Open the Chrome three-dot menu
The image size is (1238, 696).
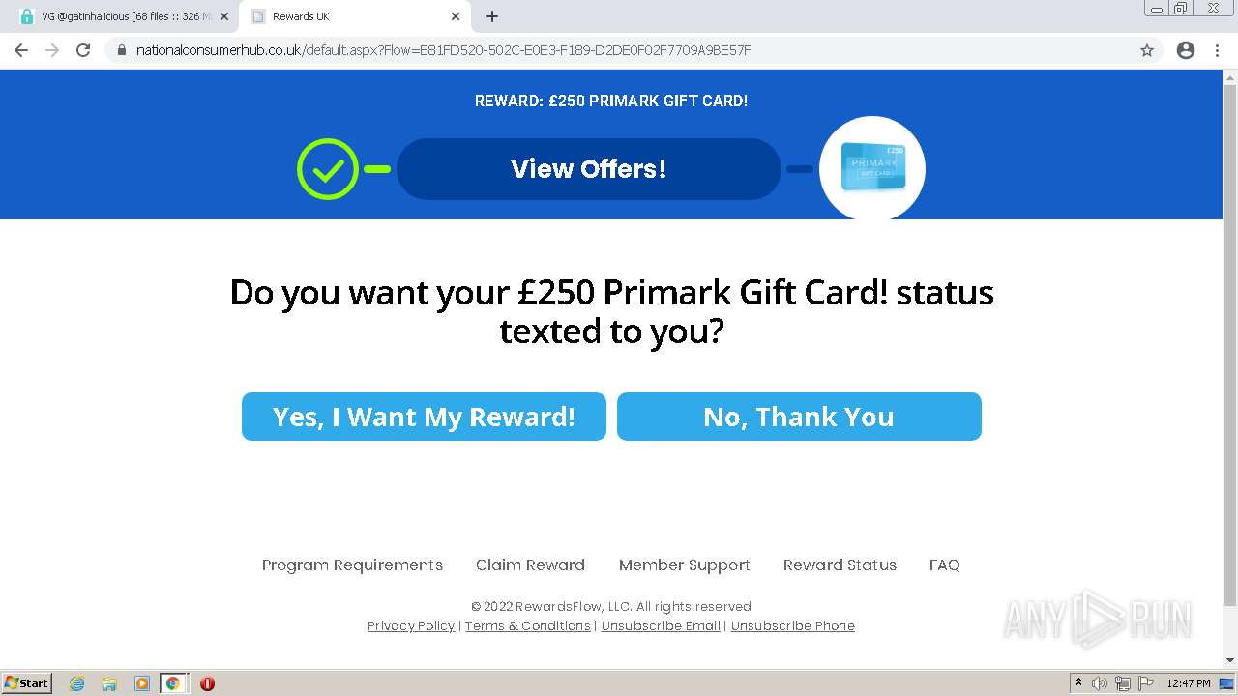(1217, 50)
